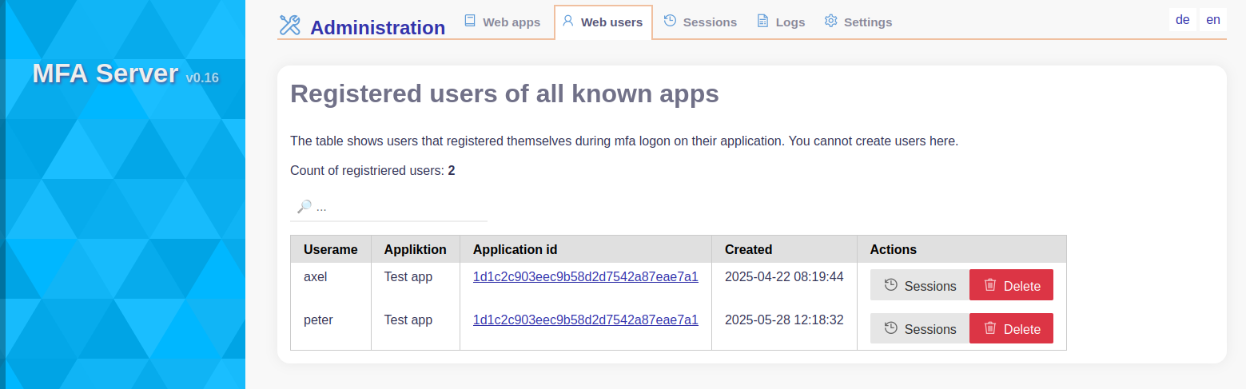Select the Web users tab
The image size is (1246, 389).
pyautogui.click(x=603, y=22)
